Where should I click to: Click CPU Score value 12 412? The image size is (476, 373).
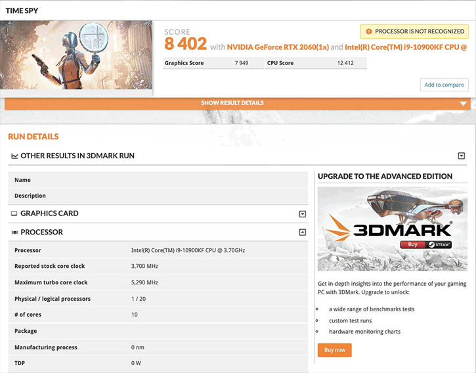pyautogui.click(x=345, y=63)
